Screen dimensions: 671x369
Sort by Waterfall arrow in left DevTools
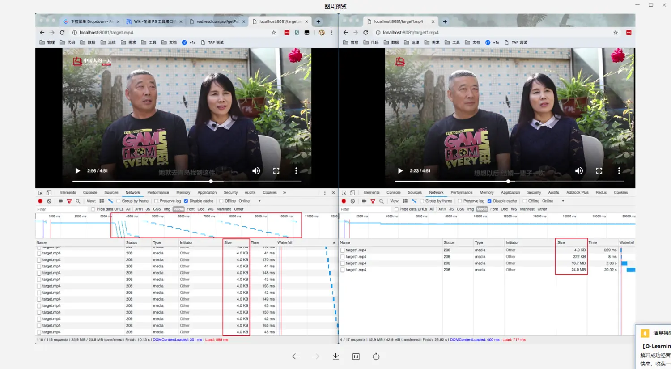coord(334,243)
